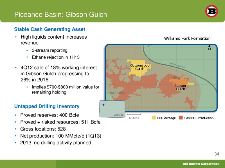Click the 6 Miles scale bar
This screenshot has width=225, height=168.
(134, 114)
